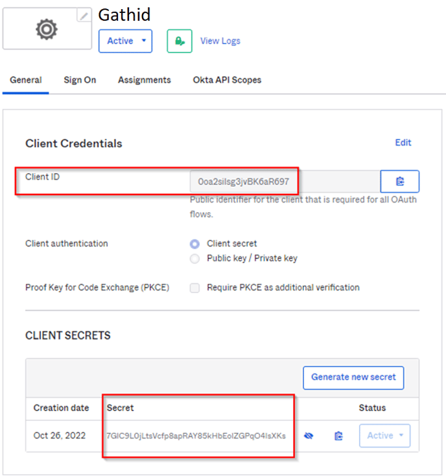Open the Assignments tab

tap(144, 80)
